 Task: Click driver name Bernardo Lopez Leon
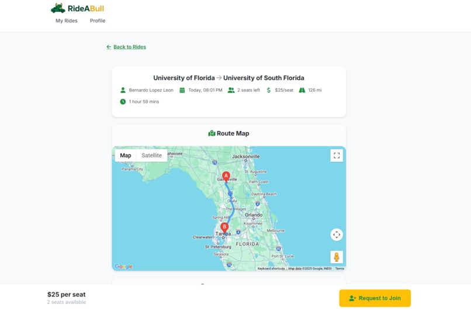click(151, 90)
